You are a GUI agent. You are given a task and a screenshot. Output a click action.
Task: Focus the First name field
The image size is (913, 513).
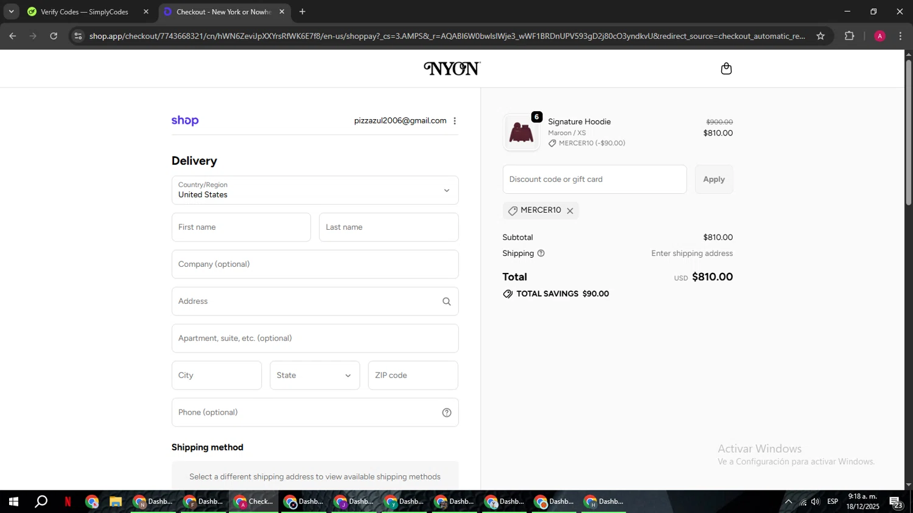pyautogui.click(x=241, y=227)
